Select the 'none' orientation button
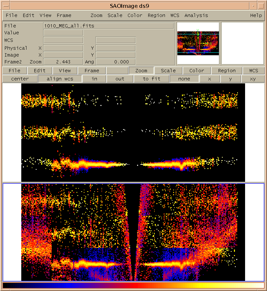The height and width of the screenshot is (291, 267). pos(184,79)
